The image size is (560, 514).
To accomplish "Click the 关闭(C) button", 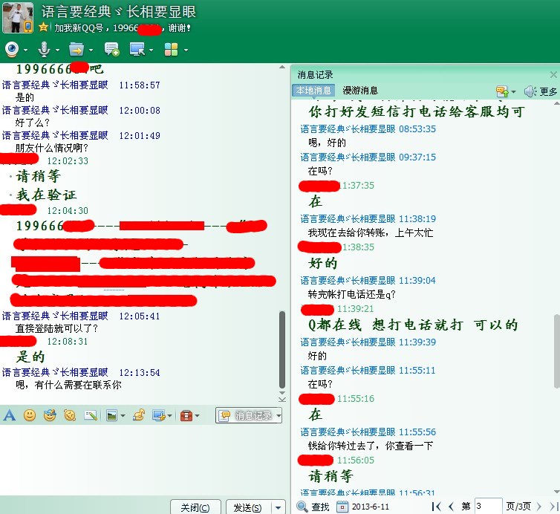I will (195, 507).
